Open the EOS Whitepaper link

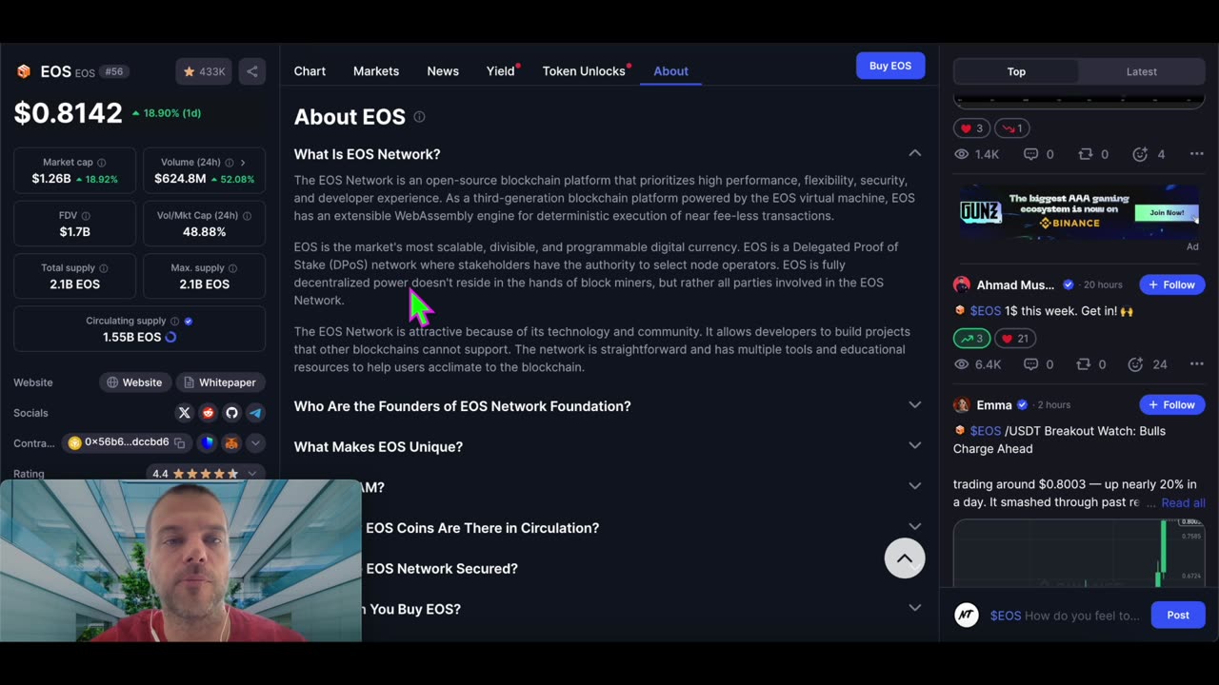(220, 382)
